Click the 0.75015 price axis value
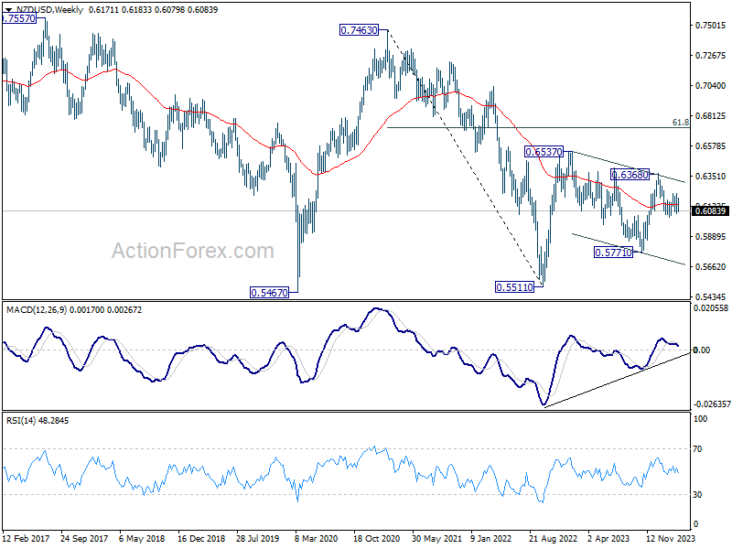The image size is (732, 549). coord(711,26)
